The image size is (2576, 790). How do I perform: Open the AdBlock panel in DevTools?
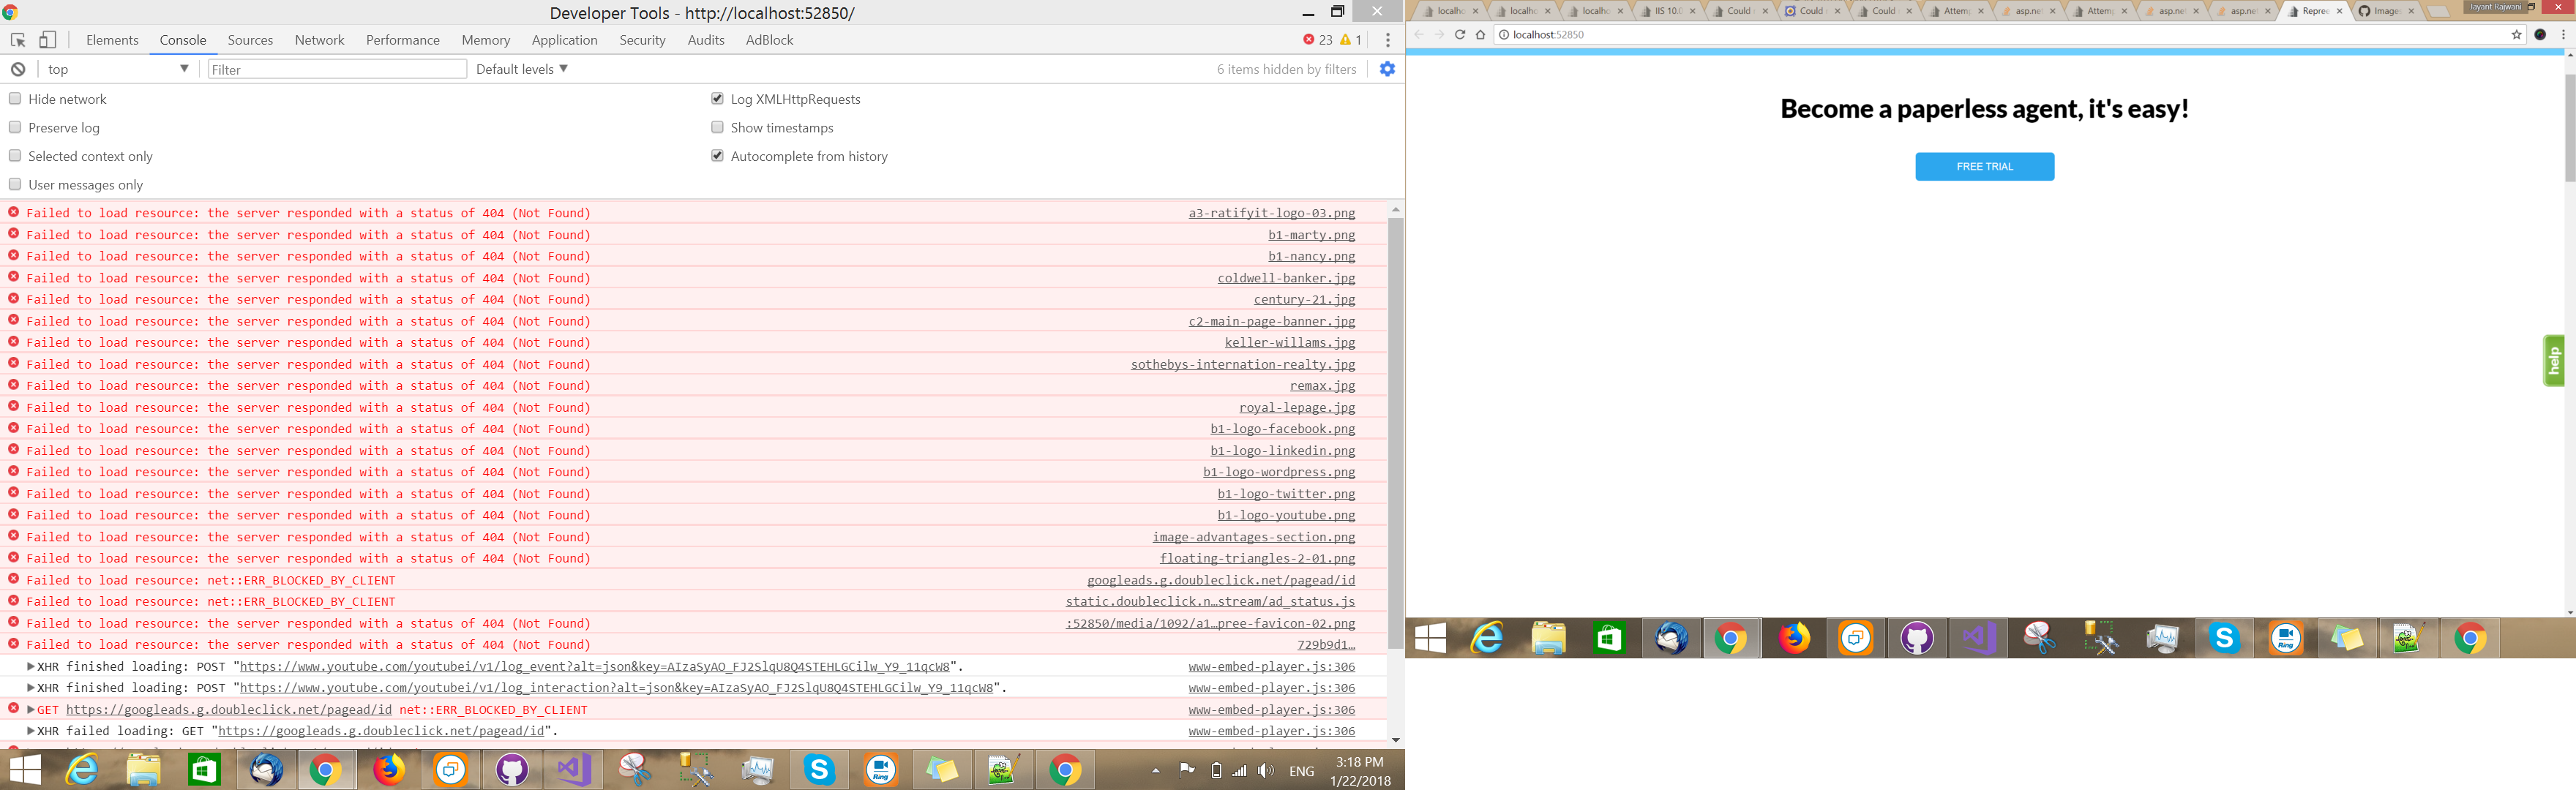769,39
